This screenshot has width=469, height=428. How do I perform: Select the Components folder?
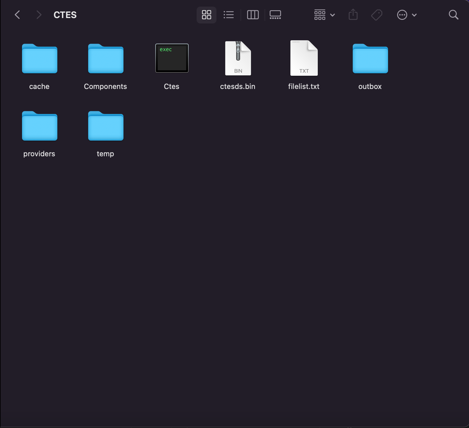click(106, 59)
